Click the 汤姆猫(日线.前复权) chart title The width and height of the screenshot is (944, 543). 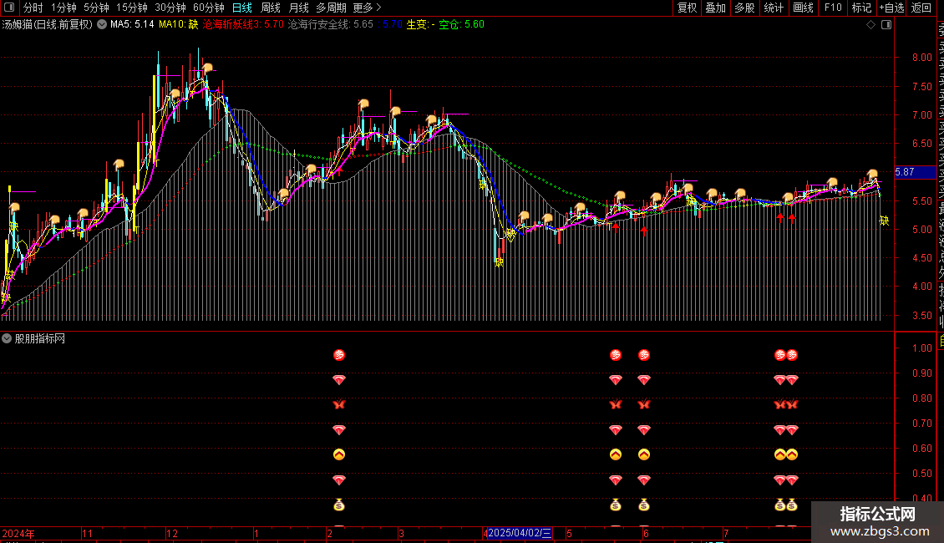pos(48,25)
